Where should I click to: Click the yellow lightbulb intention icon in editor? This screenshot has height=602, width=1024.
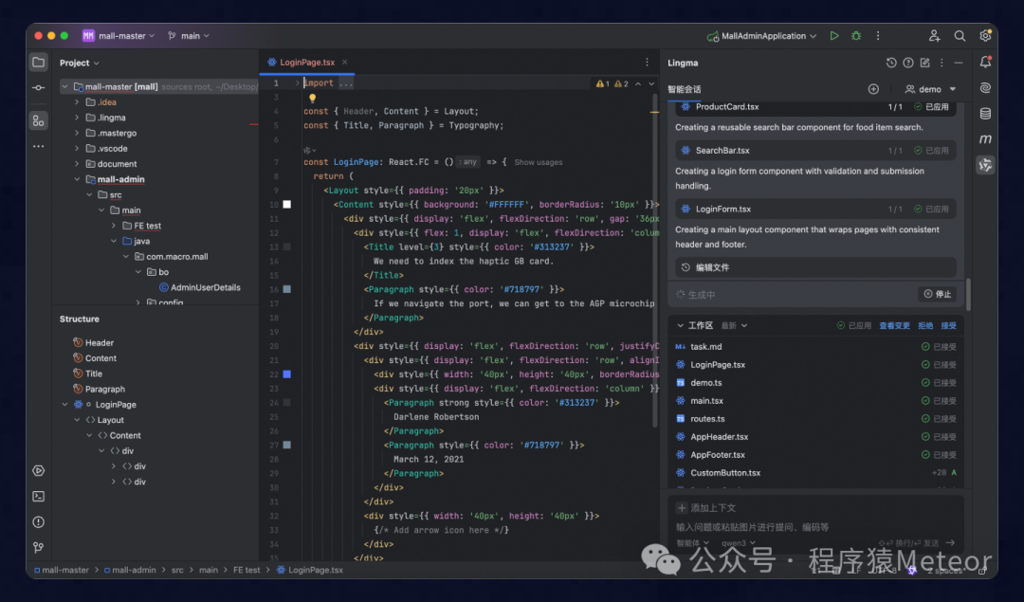pyautogui.click(x=312, y=98)
